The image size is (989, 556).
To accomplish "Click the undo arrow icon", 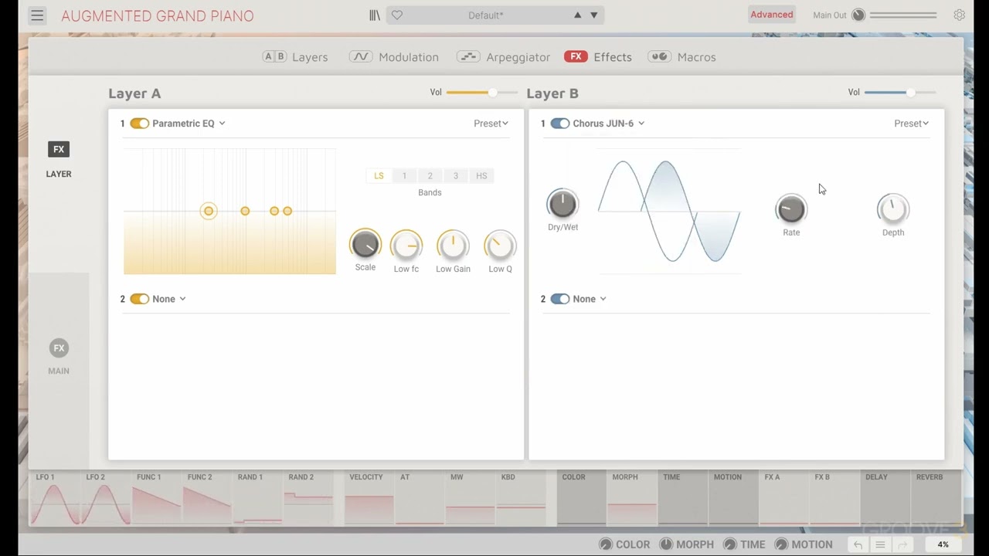I will [x=858, y=544].
